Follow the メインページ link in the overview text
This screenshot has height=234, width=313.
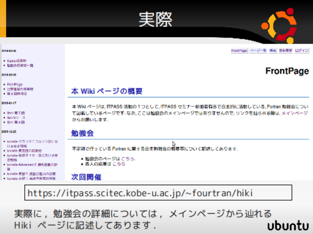point(295,113)
